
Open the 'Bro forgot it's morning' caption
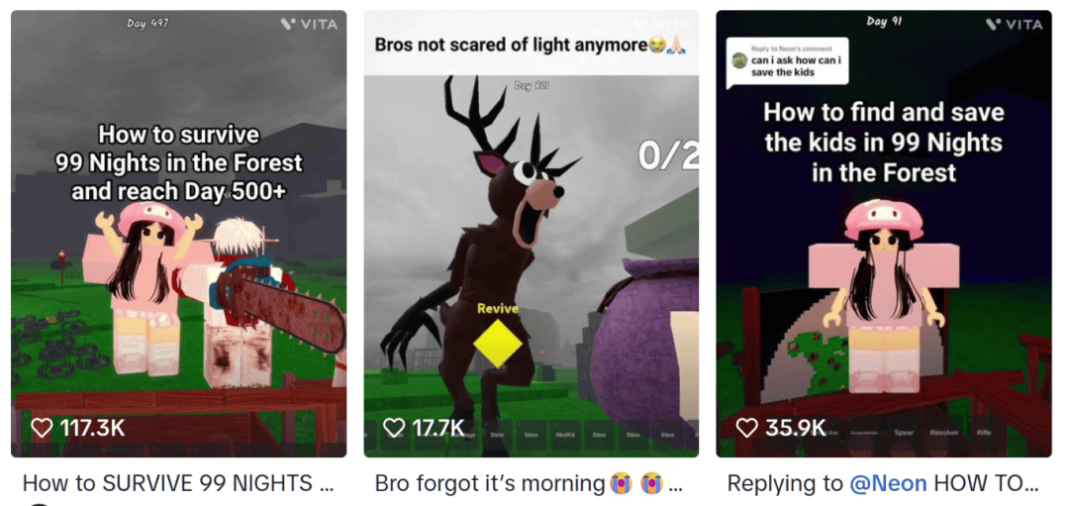529,483
